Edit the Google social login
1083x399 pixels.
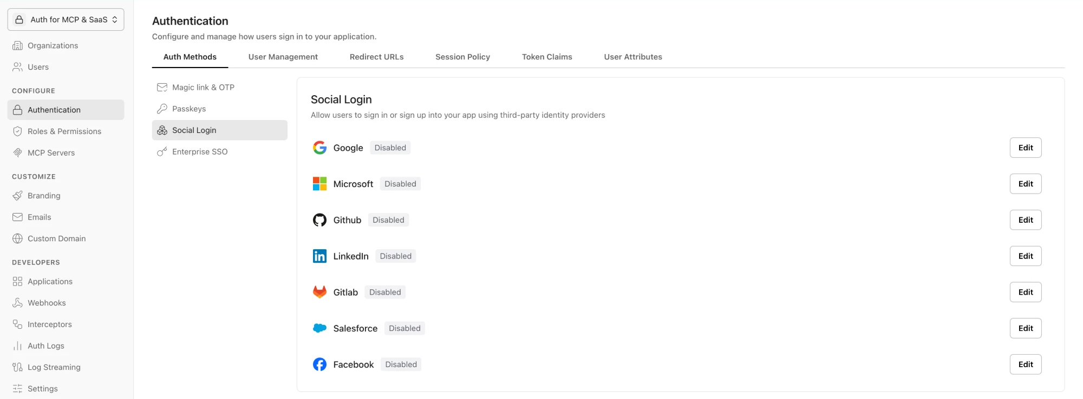point(1026,148)
